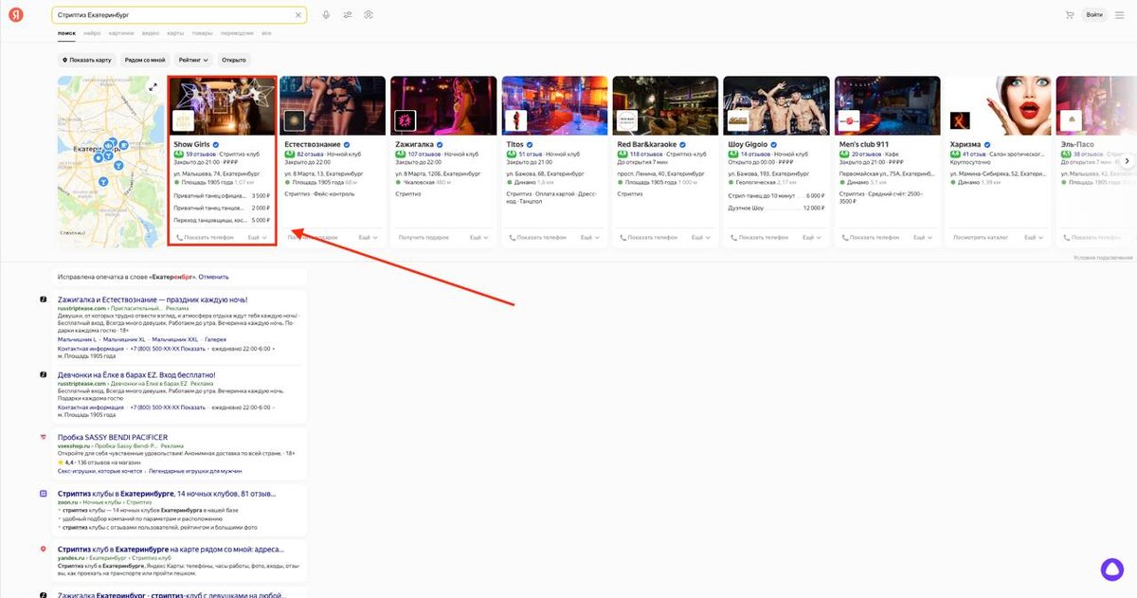Click Посмотреть каталог on the Харизма card
Image resolution: width=1137 pixels, height=598 pixels.
pos(981,237)
